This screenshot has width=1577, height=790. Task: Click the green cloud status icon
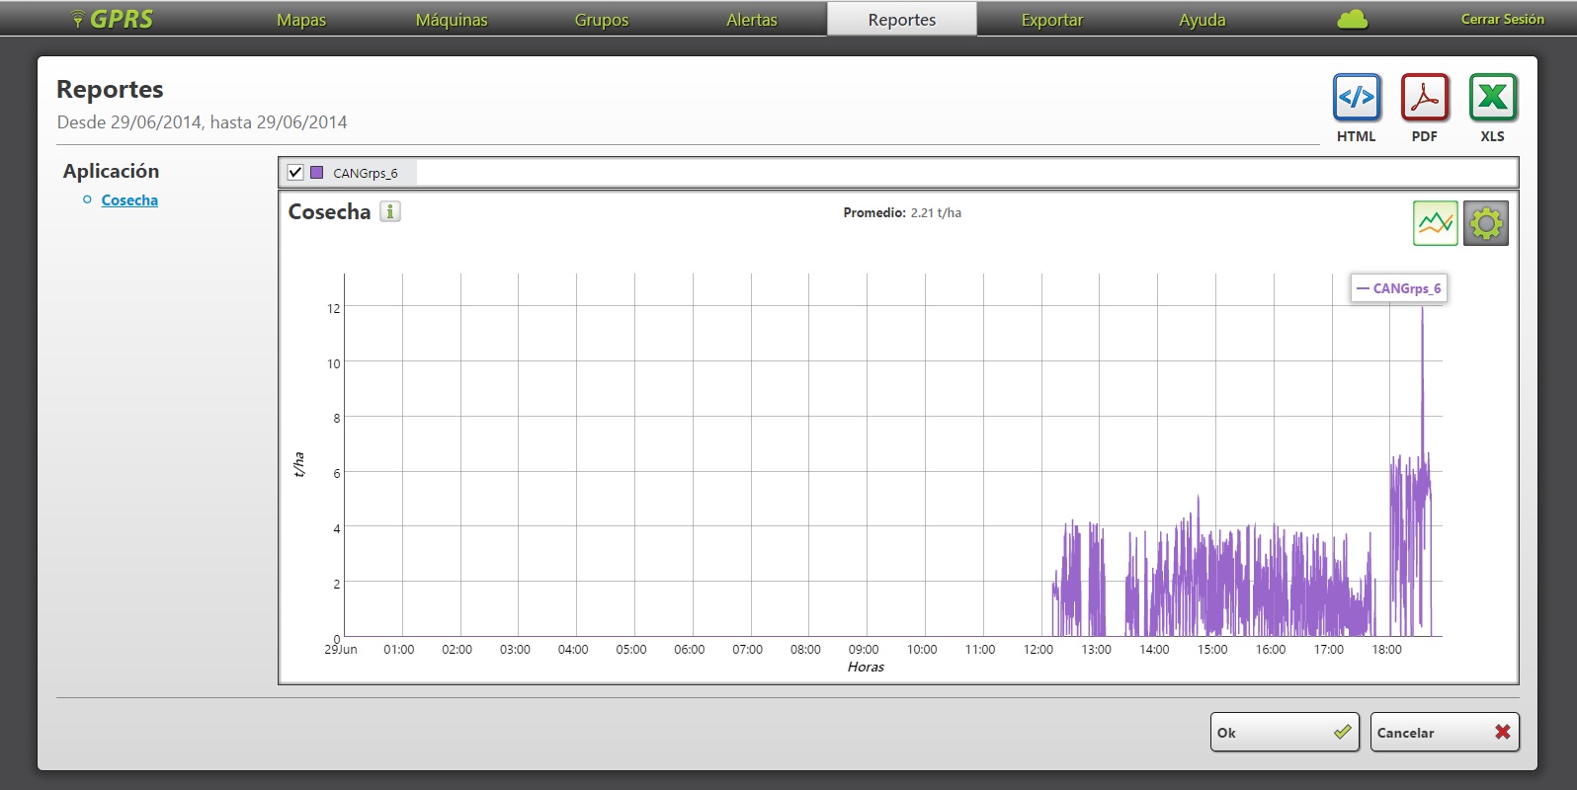1352,20
